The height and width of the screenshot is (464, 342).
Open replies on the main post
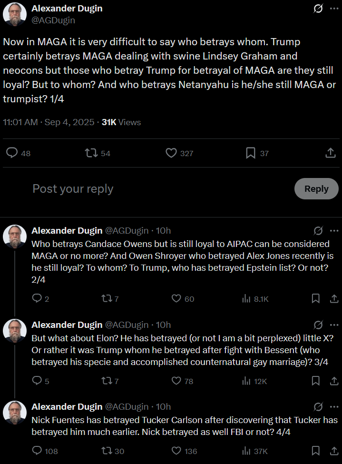click(13, 153)
